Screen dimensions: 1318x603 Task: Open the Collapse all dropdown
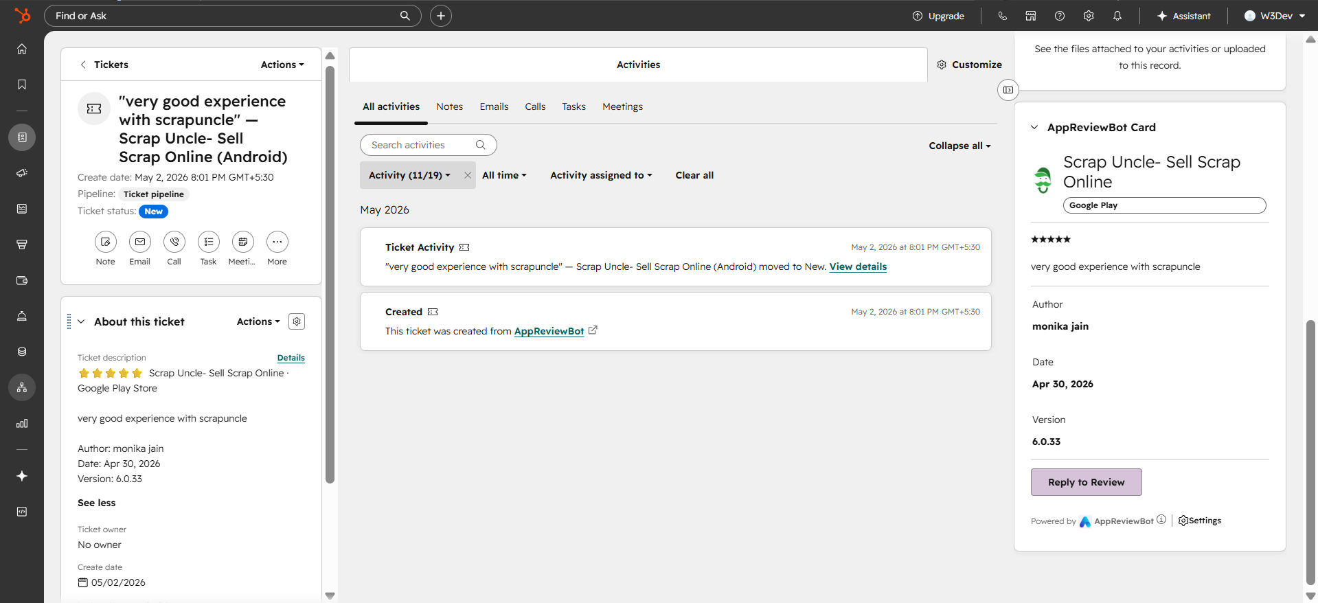[959, 146]
